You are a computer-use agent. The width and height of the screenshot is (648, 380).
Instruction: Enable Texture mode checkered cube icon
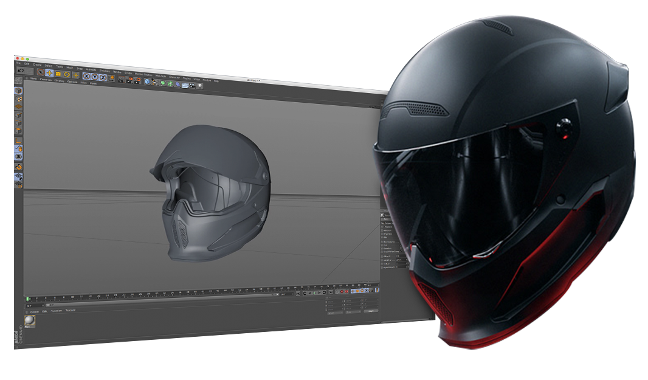click(19, 99)
